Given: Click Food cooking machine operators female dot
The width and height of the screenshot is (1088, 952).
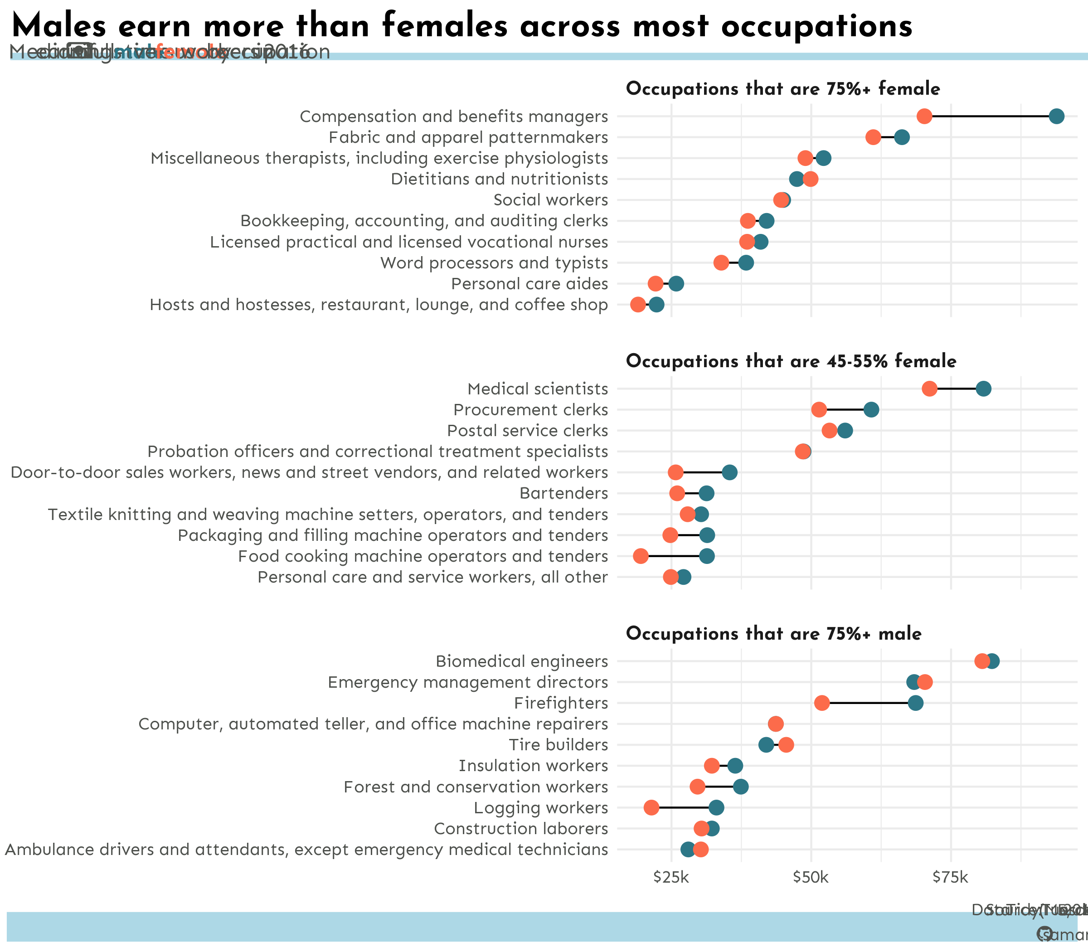Looking at the screenshot, I should 641,556.
